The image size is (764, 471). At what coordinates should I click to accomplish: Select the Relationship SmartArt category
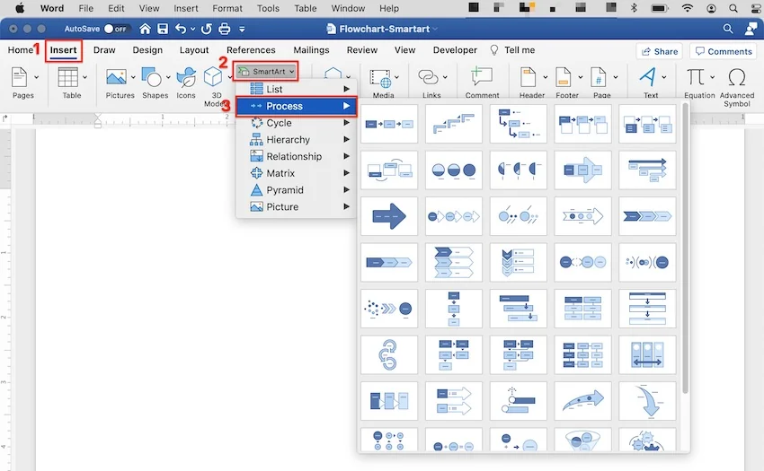pos(297,156)
